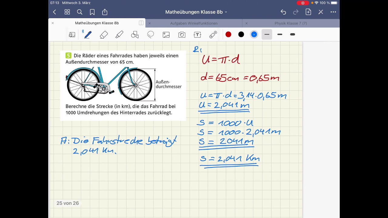This screenshot has width=388, height=218.
Task: Select the Matheübungen Klasse 8b tab
Action: [x=97, y=23]
